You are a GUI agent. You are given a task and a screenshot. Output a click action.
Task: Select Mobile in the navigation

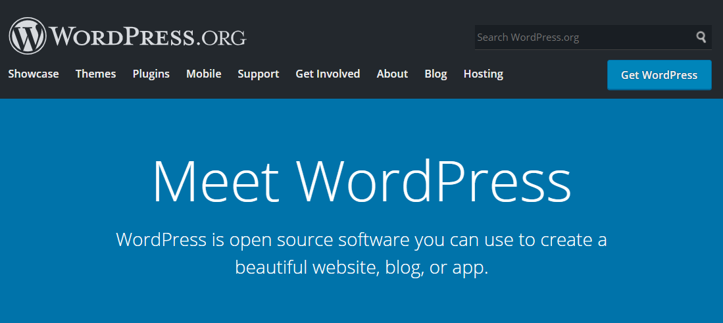point(204,74)
